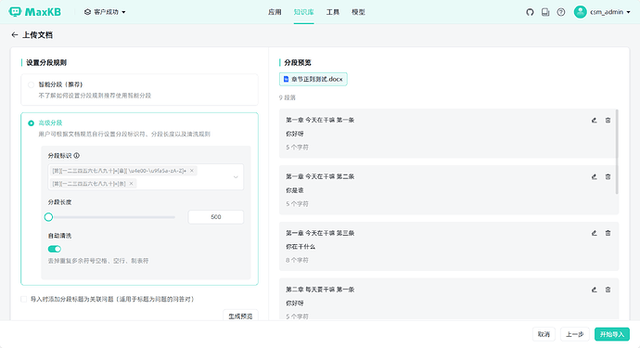The width and height of the screenshot is (640, 348).
Task: Delete the 第二章 第一条 segment
Action: click(x=608, y=290)
